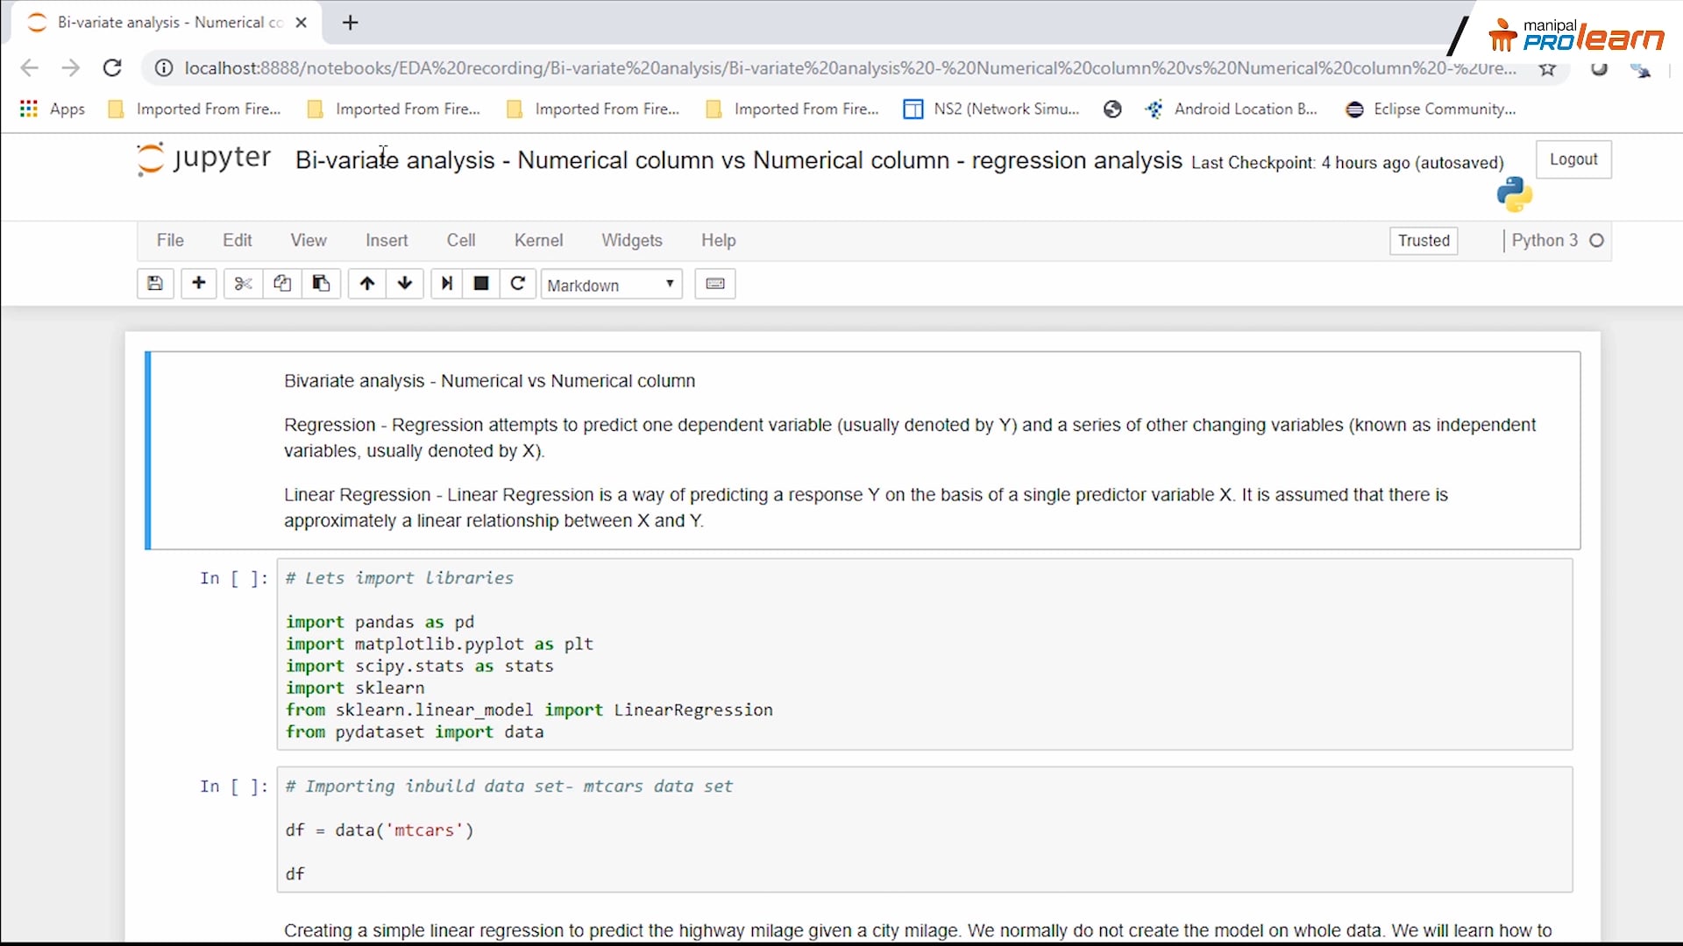Screen dimensions: 1683x946
Task: Open the cell type Markdown dropdown
Action: [x=612, y=285]
